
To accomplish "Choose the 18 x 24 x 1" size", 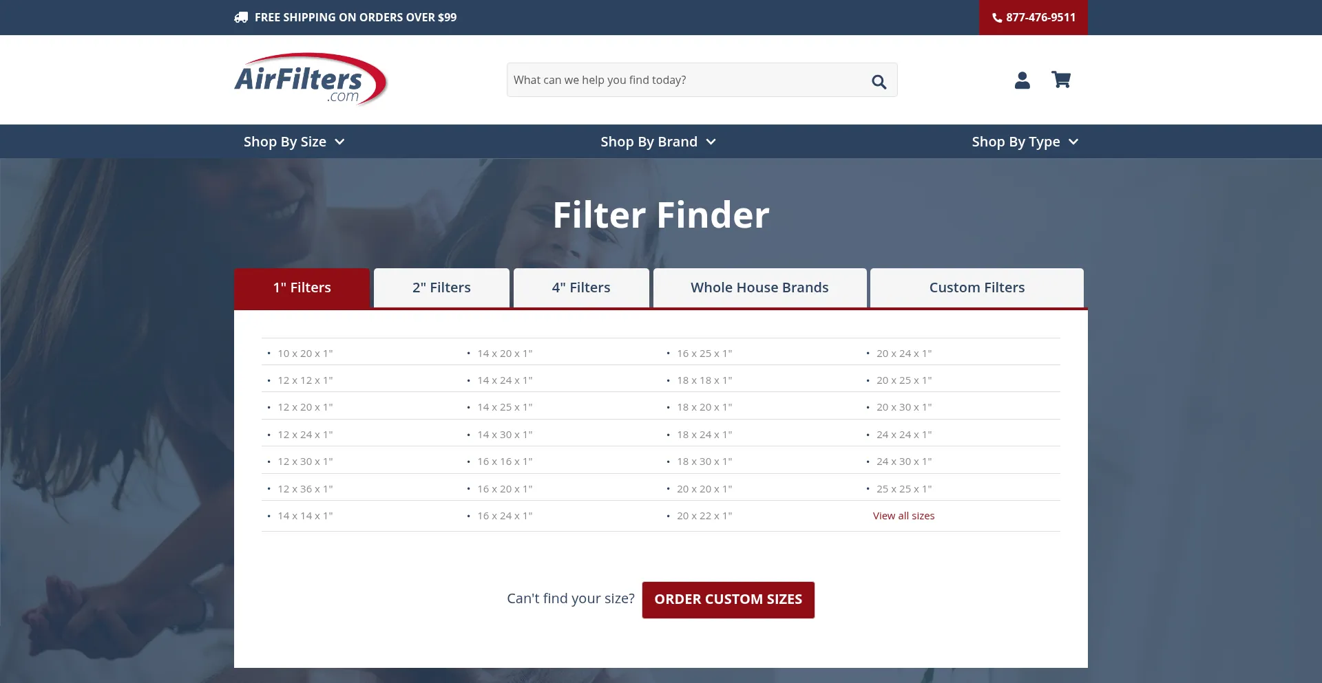I will coord(704,435).
